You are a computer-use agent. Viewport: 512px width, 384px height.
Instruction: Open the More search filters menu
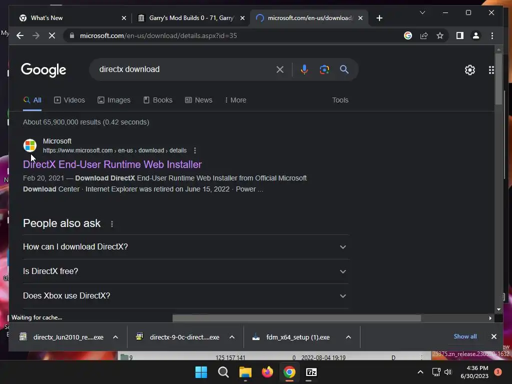click(235, 100)
